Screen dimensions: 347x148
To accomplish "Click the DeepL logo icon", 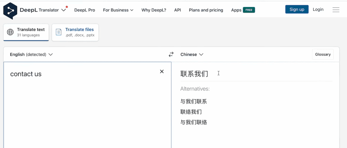I will coord(10,11).
